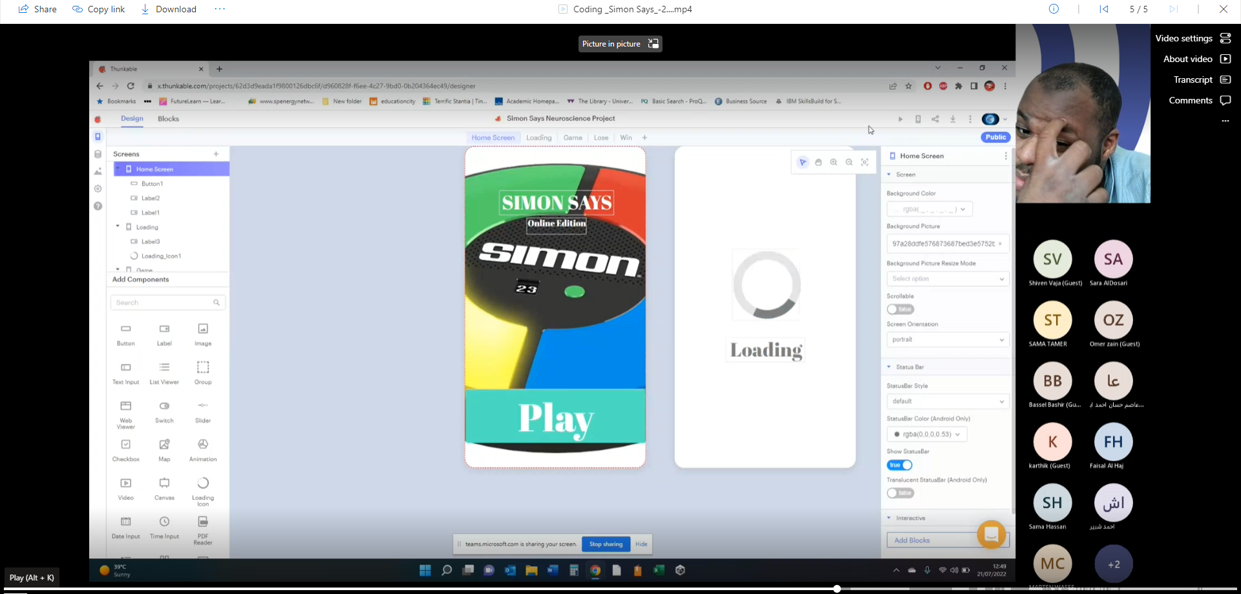The width and height of the screenshot is (1241, 594).
Task: Open Transcript panel in video viewer
Action: click(x=1202, y=80)
